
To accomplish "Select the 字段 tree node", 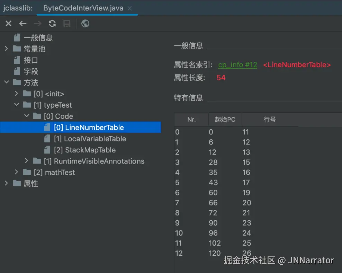I will (31, 71).
